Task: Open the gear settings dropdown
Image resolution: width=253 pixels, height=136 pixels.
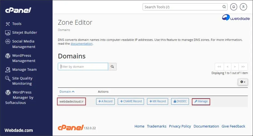Action: 243,82
